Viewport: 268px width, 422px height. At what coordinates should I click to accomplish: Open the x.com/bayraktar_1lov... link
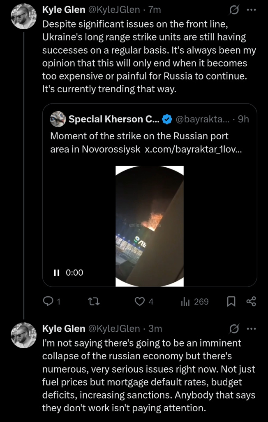pos(193,149)
